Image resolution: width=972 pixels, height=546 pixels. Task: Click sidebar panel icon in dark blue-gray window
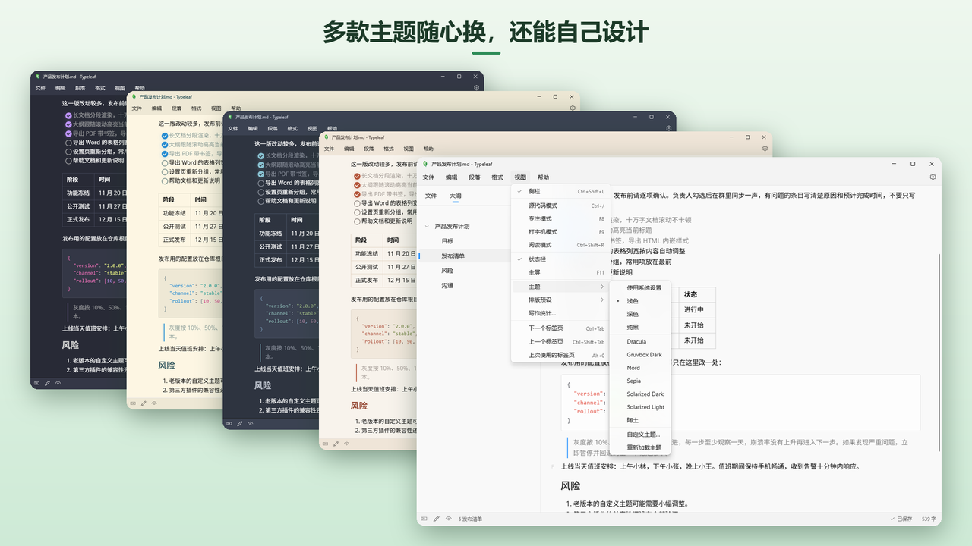[x=229, y=424]
